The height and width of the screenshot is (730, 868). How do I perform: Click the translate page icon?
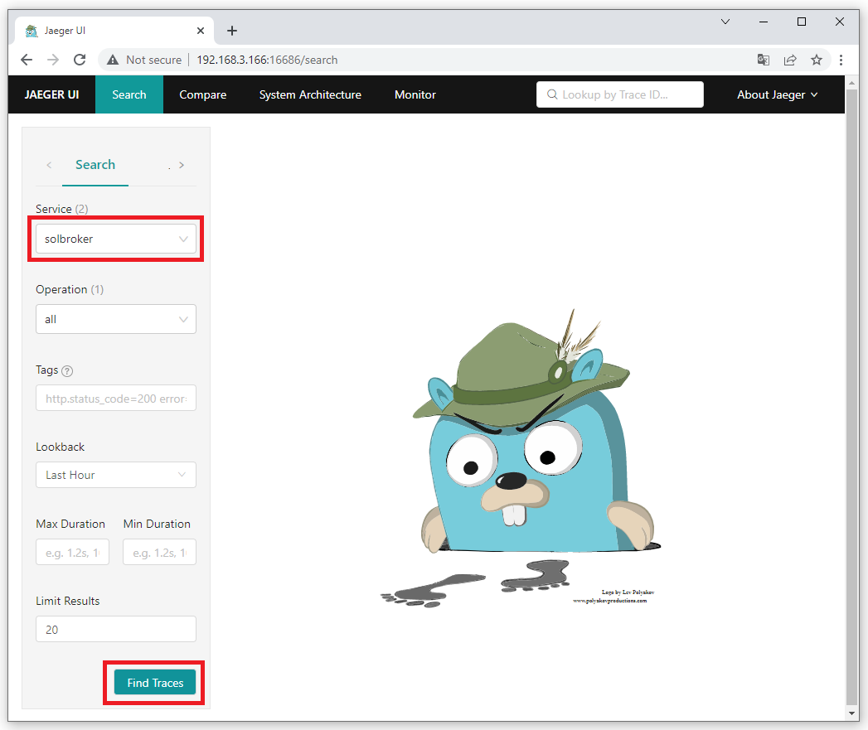tap(764, 60)
